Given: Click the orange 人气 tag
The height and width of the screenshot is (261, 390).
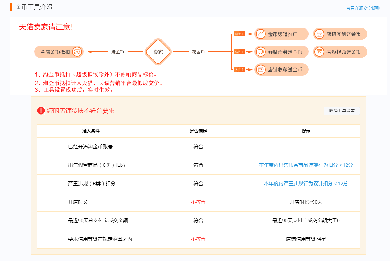Looking at the screenshot, I should 239,70.
